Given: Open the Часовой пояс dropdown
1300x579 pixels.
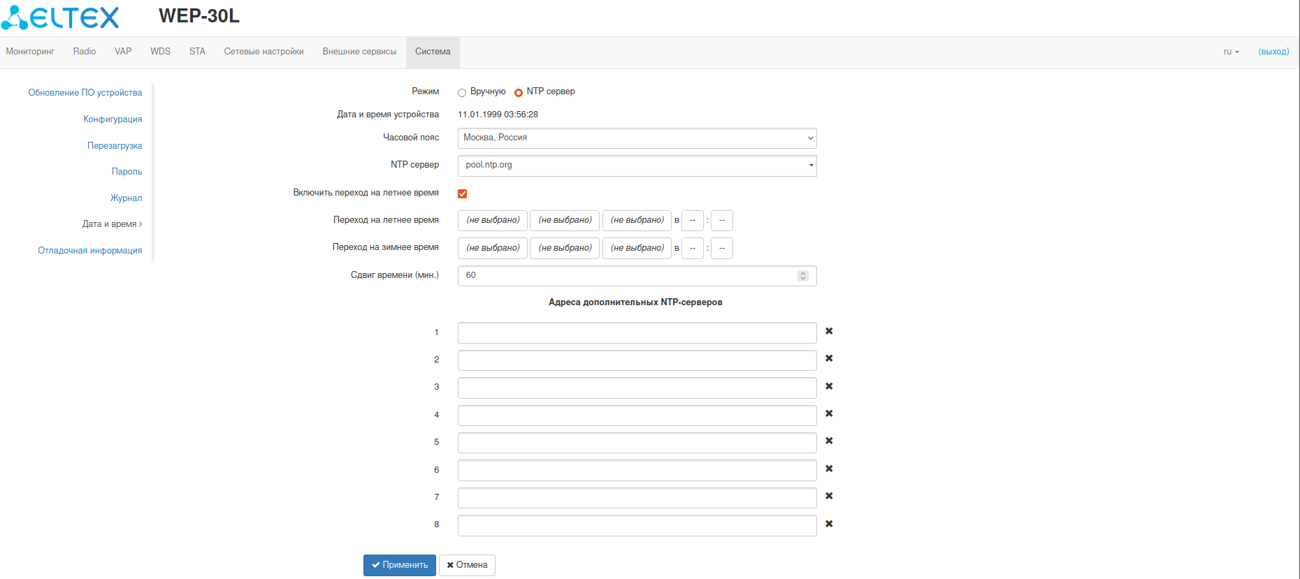Looking at the screenshot, I should pos(636,138).
